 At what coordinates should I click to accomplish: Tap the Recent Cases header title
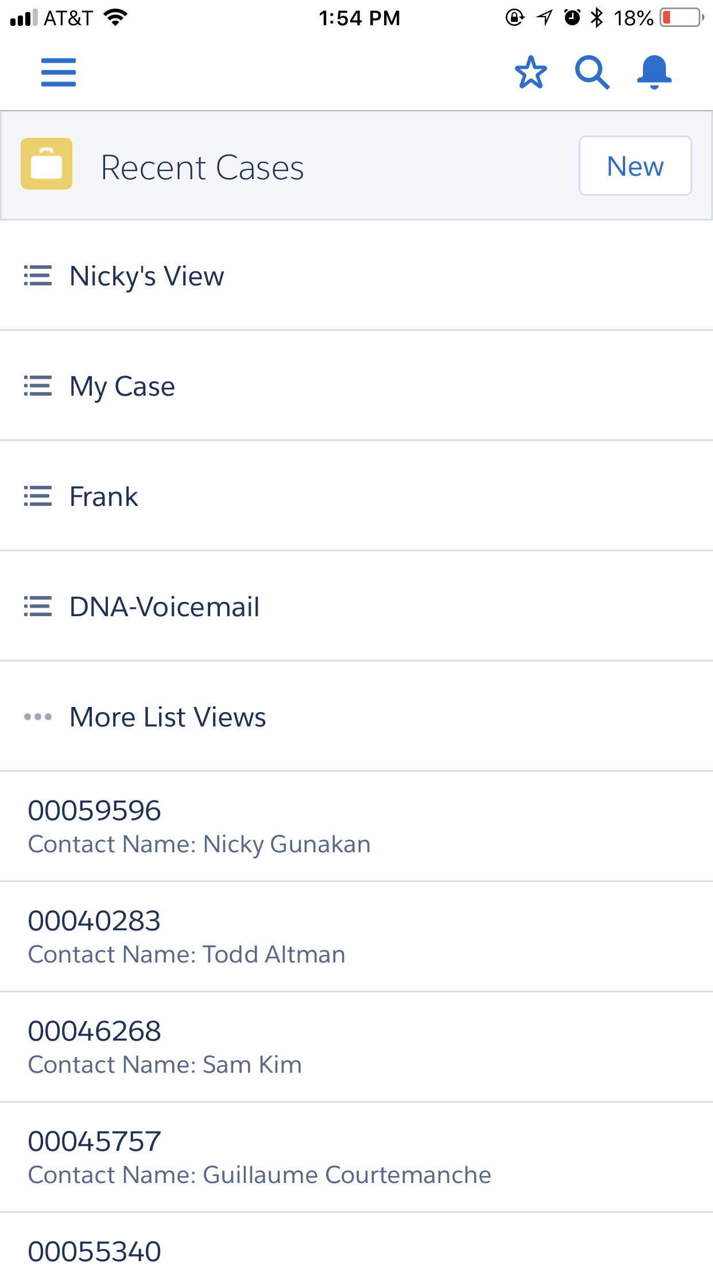202,168
